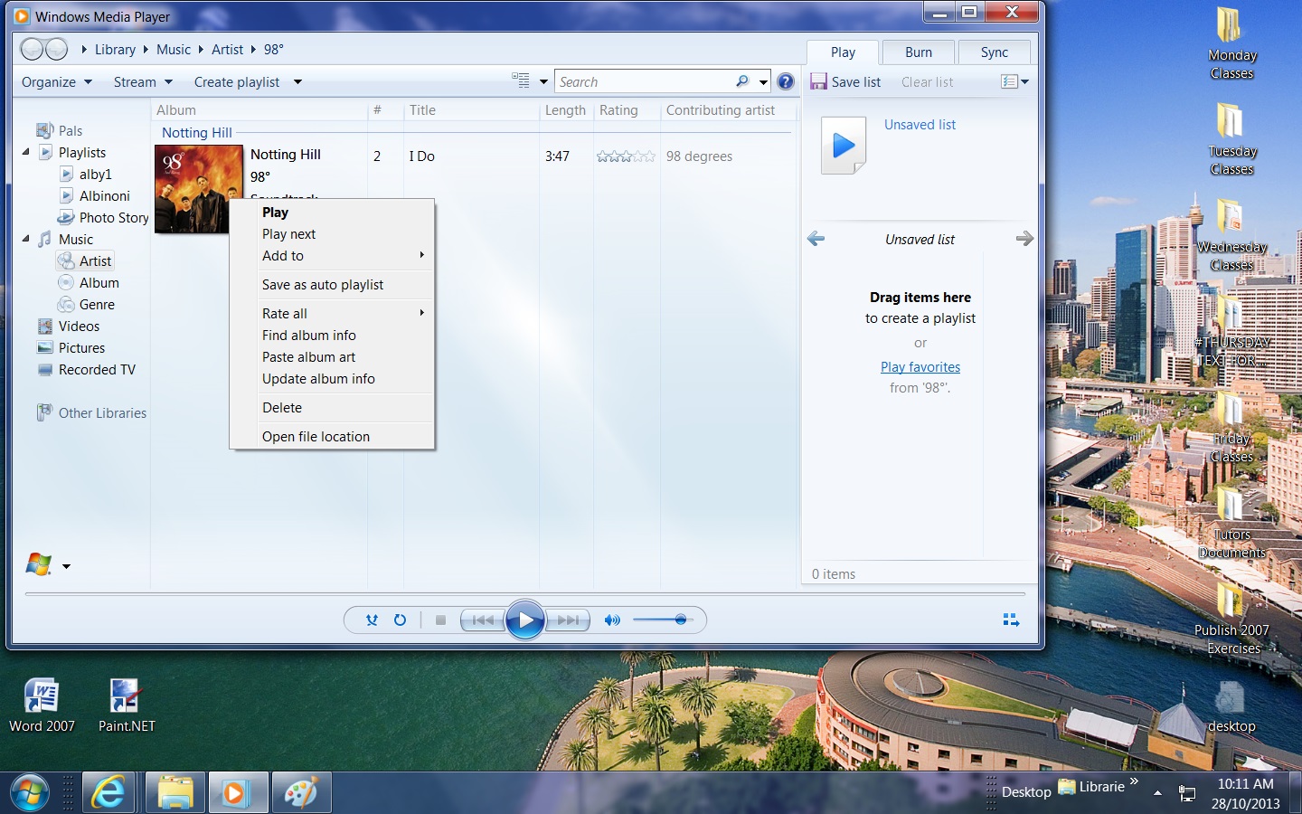Click the Play button in playback controls
1302x814 pixels.
tap(525, 620)
